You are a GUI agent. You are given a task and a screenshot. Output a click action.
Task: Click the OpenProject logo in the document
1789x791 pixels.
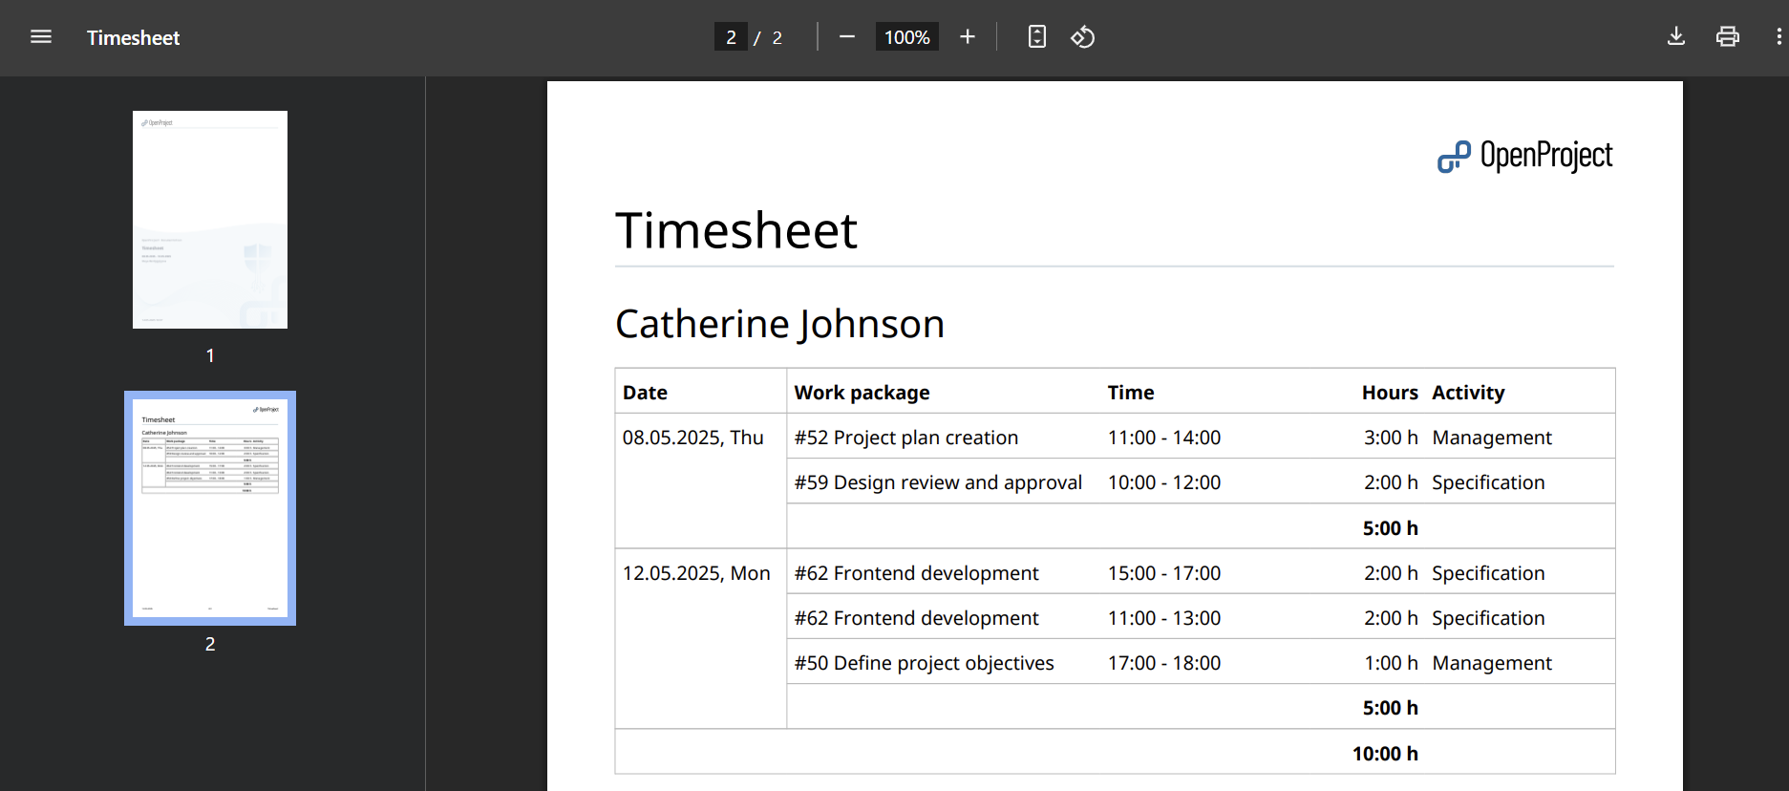point(1524,156)
